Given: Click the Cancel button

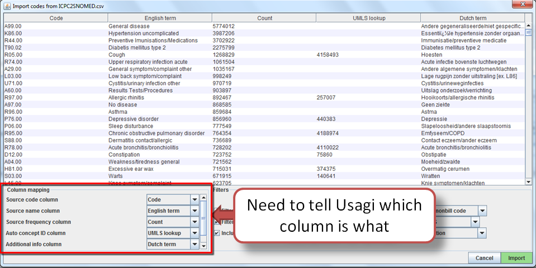Looking at the screenshot, I should pyautogui.click(x=484, y=259).
